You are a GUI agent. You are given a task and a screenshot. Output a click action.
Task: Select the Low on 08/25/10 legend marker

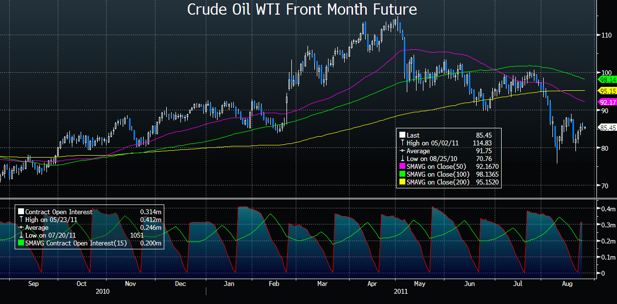click(402, 159)
